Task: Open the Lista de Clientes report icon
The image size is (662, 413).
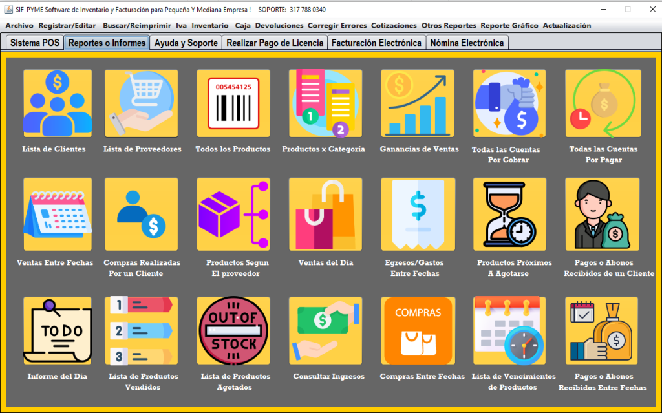Action: [x=58, y=103]
